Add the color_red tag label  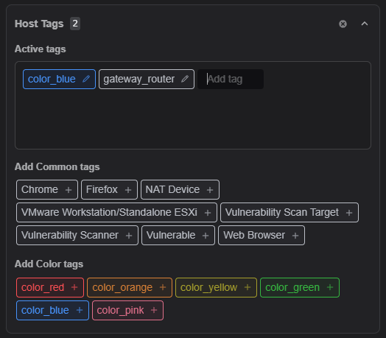(43, 287)
